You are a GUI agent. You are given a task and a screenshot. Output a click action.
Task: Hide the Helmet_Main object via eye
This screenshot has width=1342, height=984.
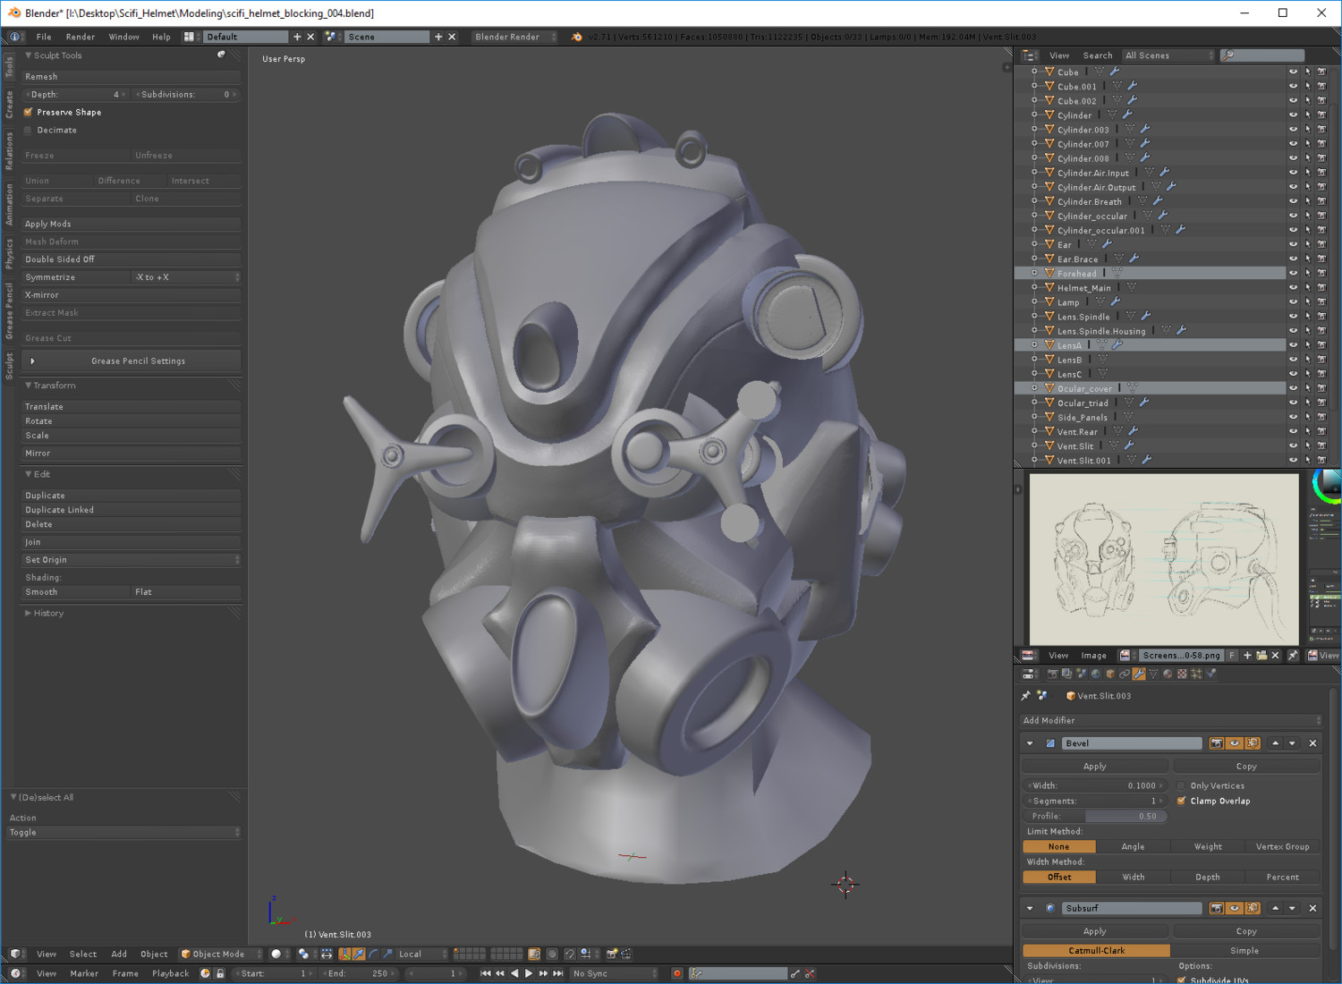[x=1293, y=287]
